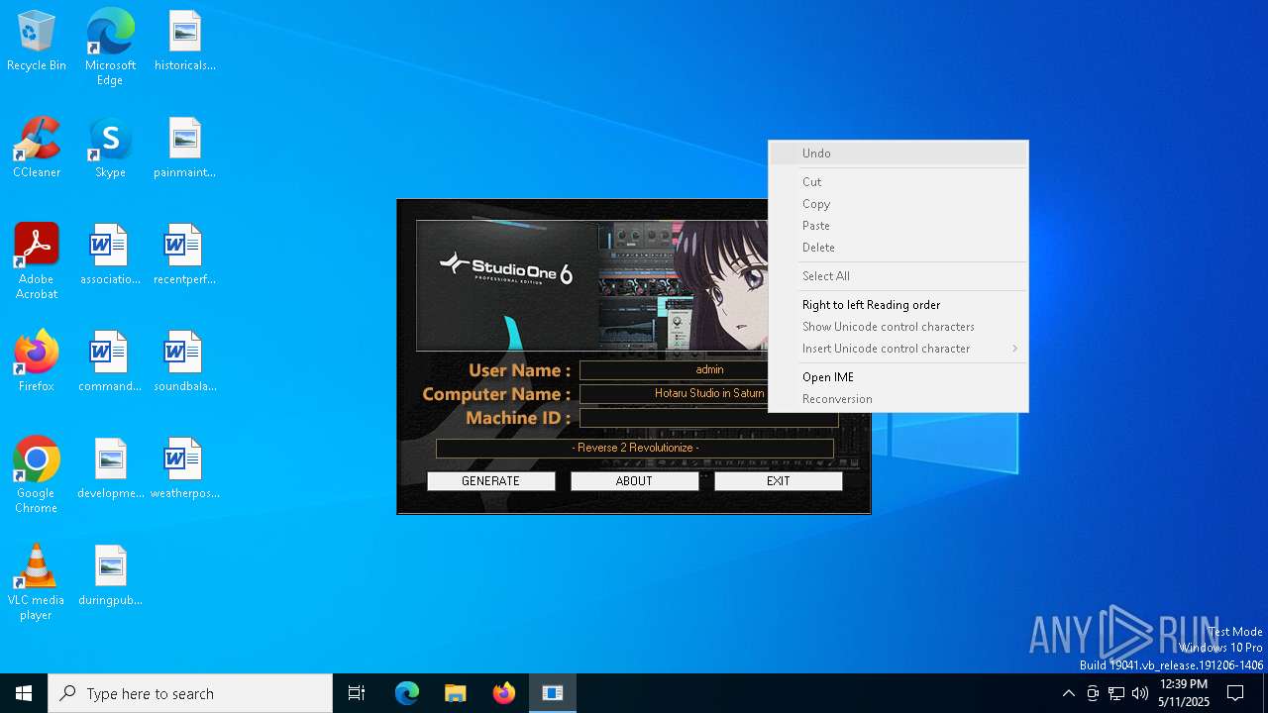Viewport: 1268px width, 713px height.
Task: Expand the Insert Unicode control character submenu
Action: tap(898, 349)
